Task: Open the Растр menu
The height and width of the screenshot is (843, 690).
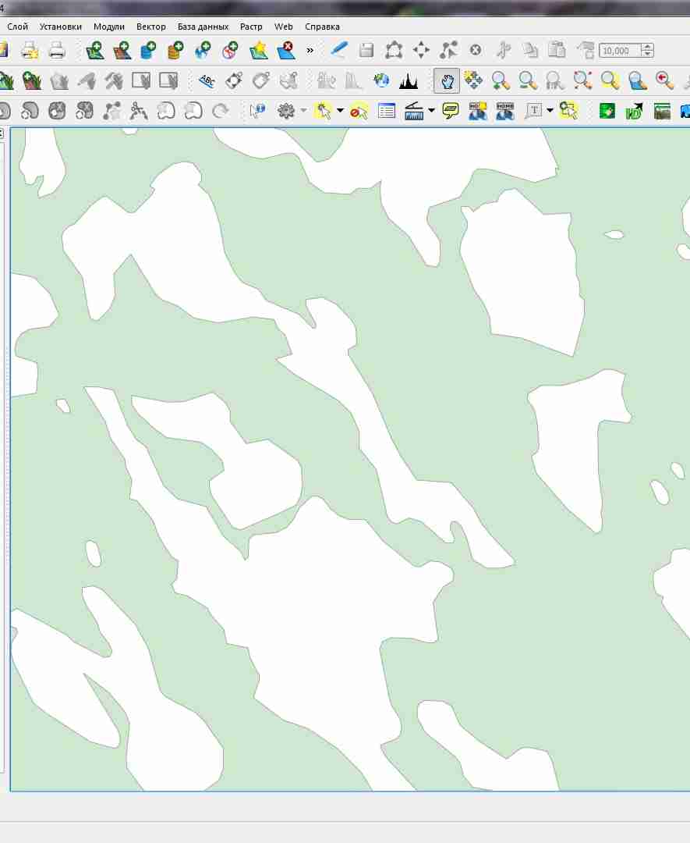Action: [x=251, y=27]
